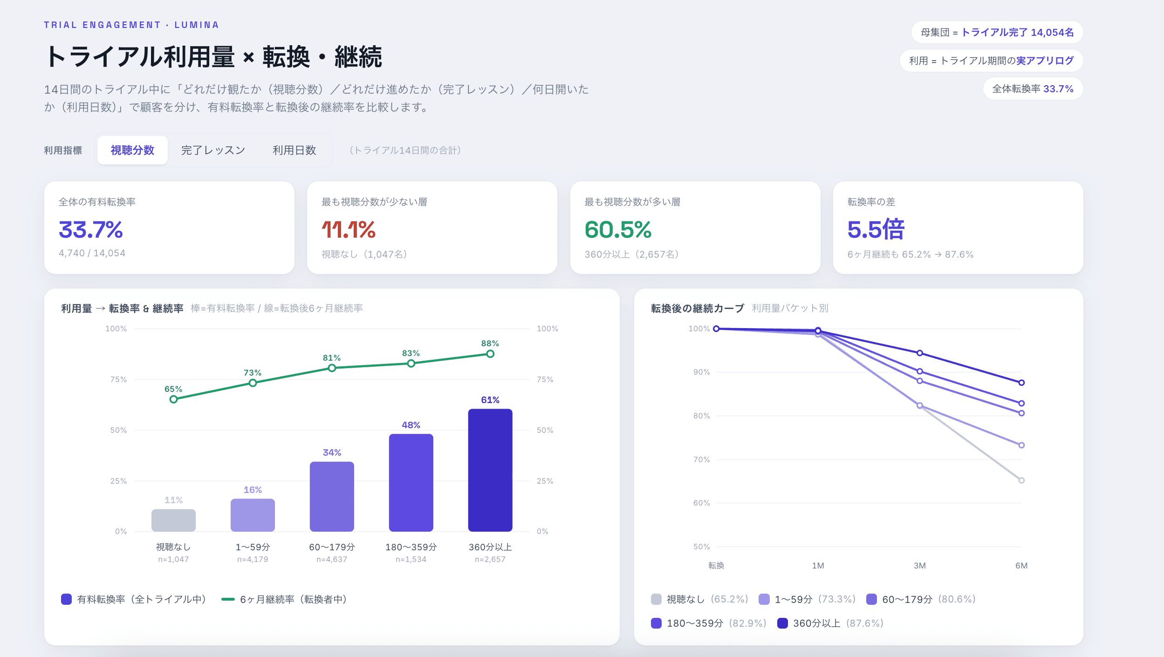The height and width of the screenshot is (657, 1164).
Task: Click the 3M axis label
Action: point(920,566)
